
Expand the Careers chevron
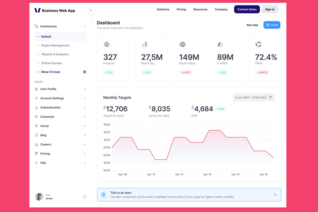coord(85,144)
